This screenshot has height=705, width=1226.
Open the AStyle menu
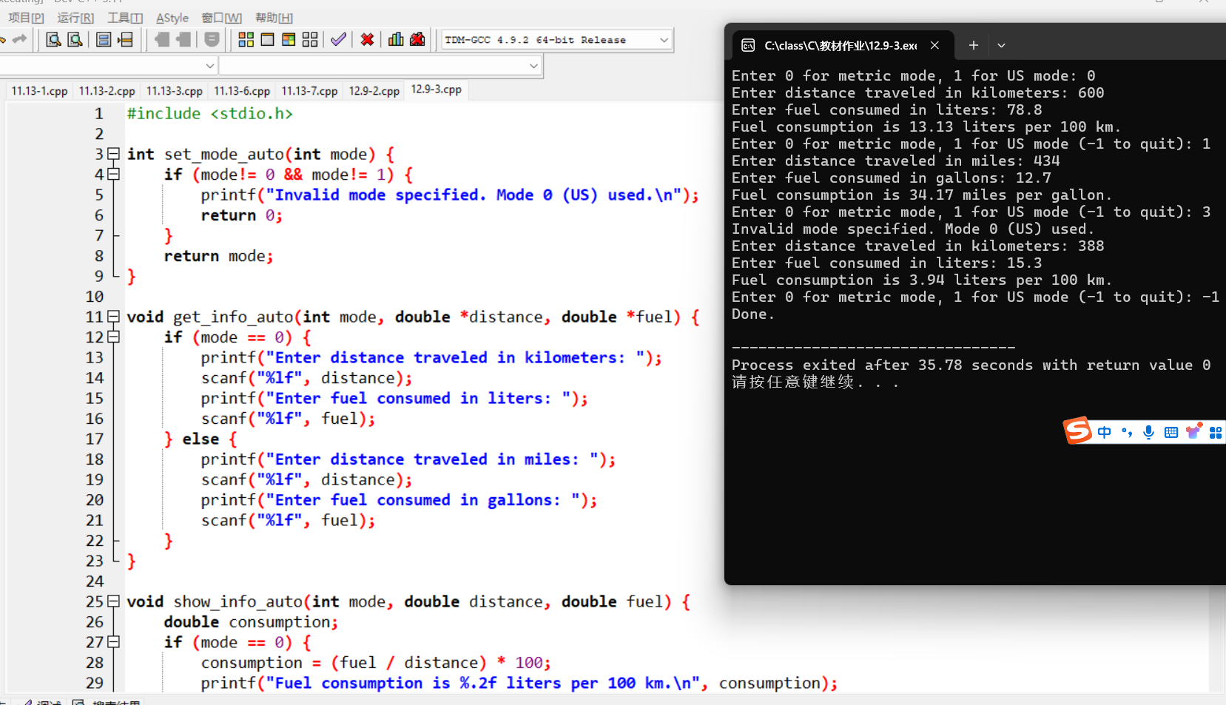172,18
